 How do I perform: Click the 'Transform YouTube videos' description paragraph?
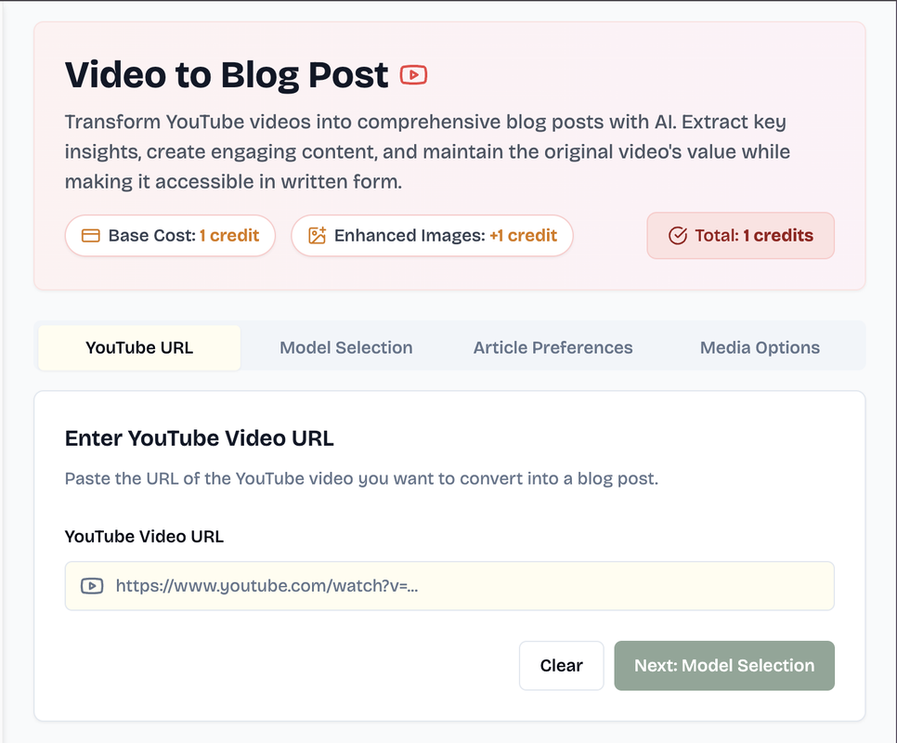point(427,151)
